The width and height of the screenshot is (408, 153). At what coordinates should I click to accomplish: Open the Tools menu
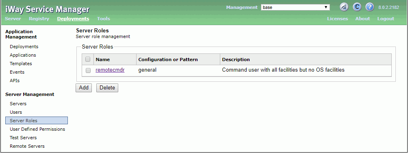pyautogui.click(x=104, y=19)
